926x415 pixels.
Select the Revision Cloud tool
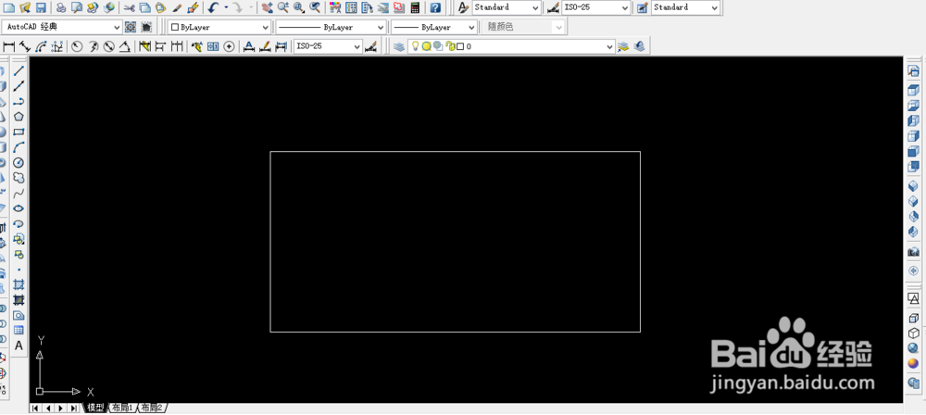[19, 178]
